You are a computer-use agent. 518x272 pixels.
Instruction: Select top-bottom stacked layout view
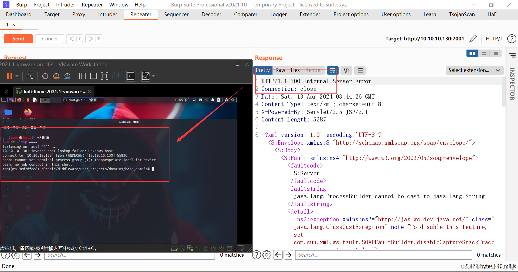pos(484,54)
